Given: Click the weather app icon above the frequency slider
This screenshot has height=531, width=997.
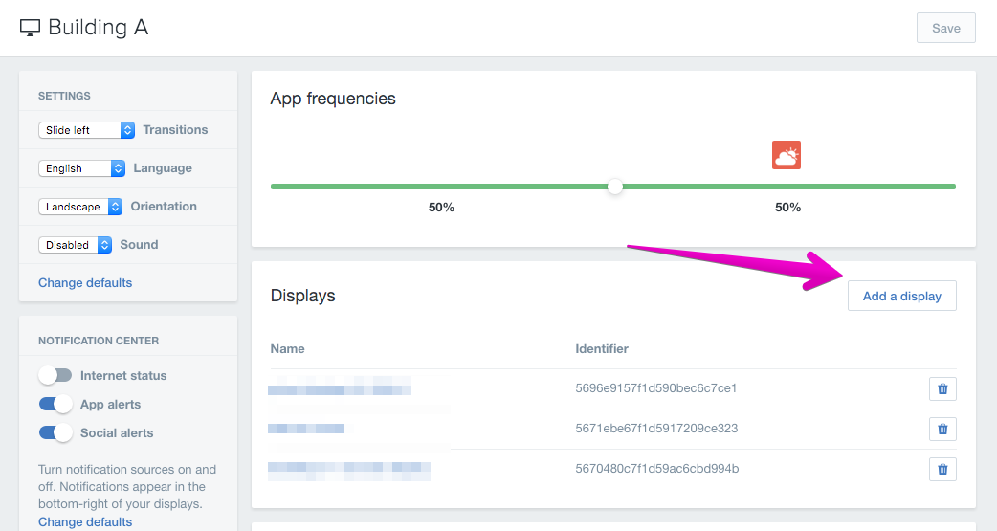Looking at the screenshot, I should (x=787, y=155).
